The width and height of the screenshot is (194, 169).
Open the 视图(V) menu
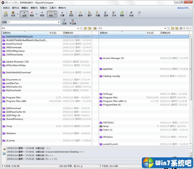tap(43, 8)
